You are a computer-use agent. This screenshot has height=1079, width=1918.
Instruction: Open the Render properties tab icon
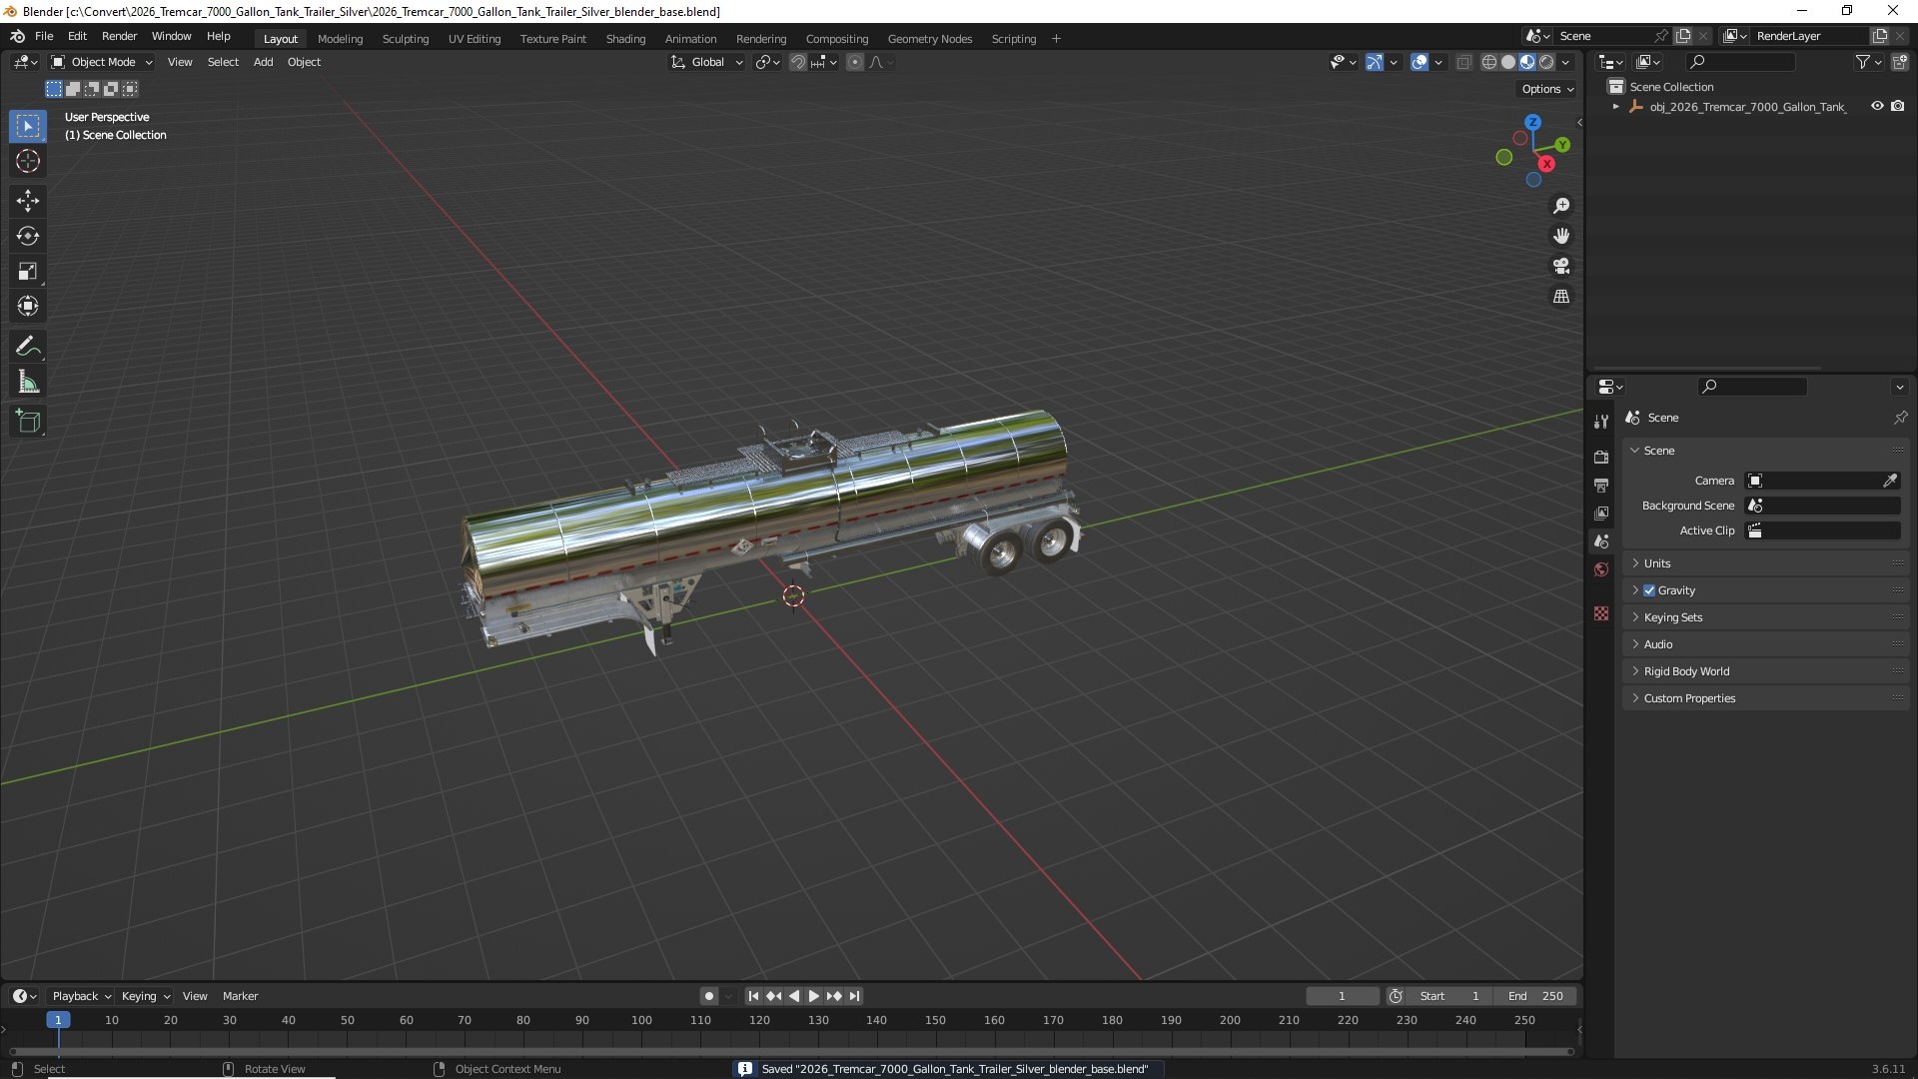[1601, 457]
